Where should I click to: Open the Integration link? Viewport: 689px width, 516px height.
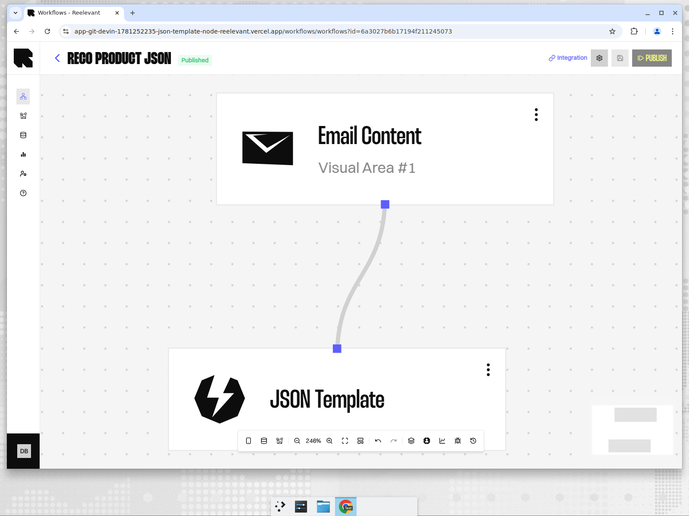[x=568, y=58]
